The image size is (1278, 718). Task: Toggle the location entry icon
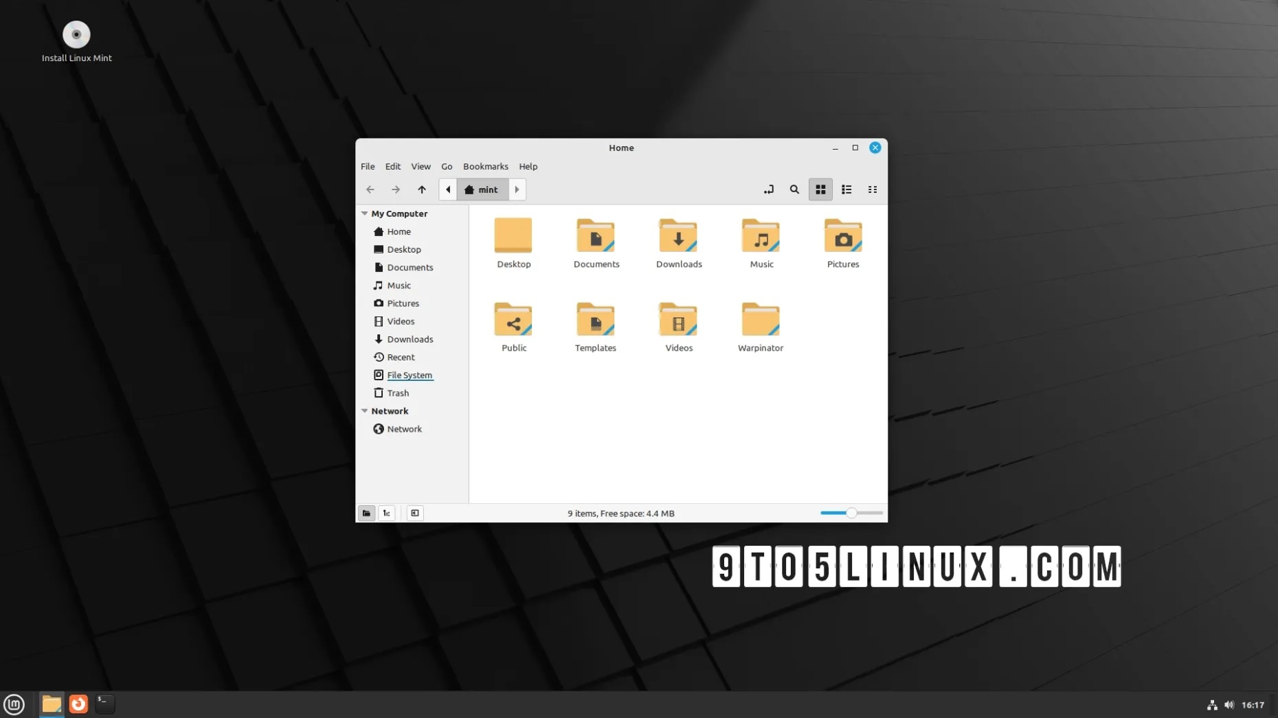pyautogui.click(x=769, y=189)
